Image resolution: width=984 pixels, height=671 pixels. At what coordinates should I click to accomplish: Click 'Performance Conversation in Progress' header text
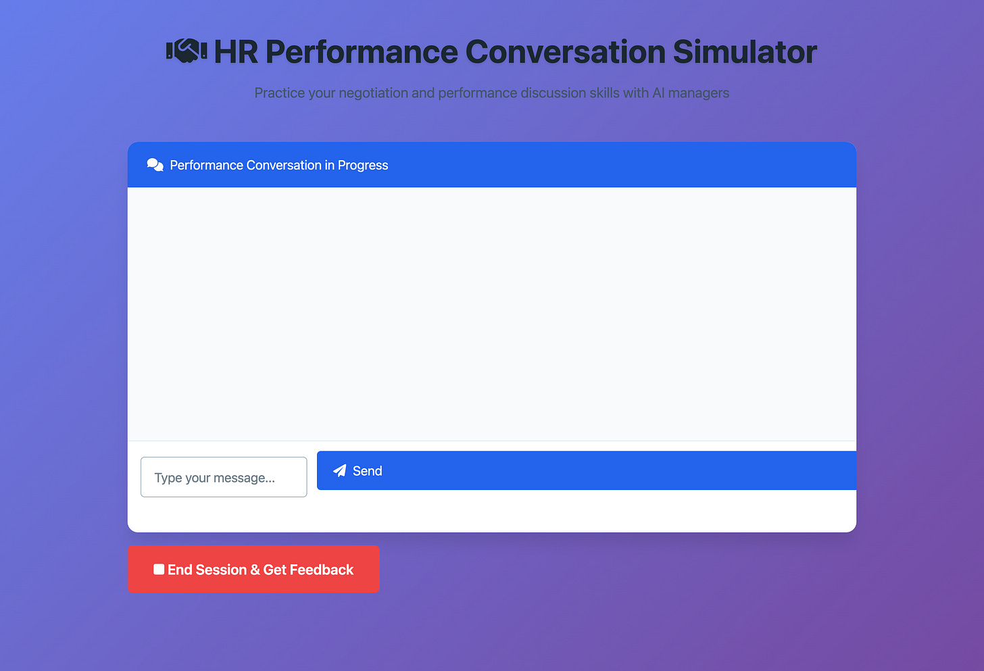[x=279, y=165]
